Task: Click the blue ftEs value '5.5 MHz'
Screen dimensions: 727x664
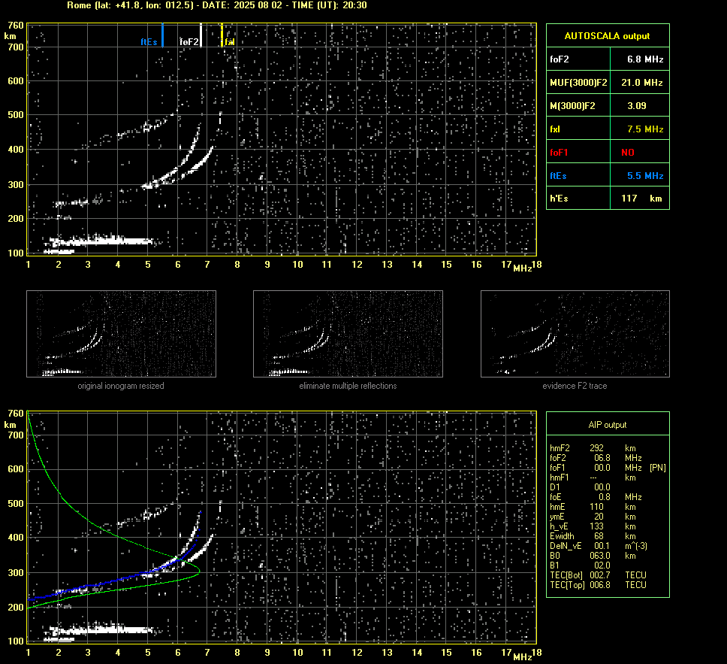Action: tap(645, 175)
